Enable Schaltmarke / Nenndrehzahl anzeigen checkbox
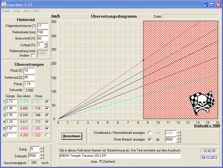Image resolution: width=223 pixels, height=168 pixels. [150, 133]
